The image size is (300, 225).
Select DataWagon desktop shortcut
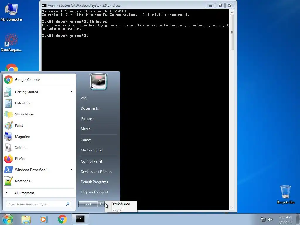(11, 42)
